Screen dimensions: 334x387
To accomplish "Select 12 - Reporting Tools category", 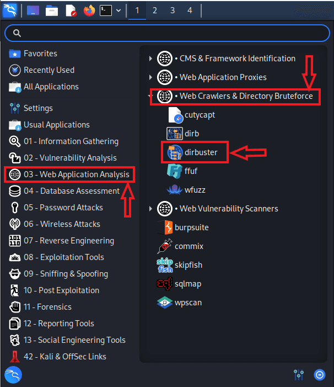I will pyautogui.click(x=51, y=324).
